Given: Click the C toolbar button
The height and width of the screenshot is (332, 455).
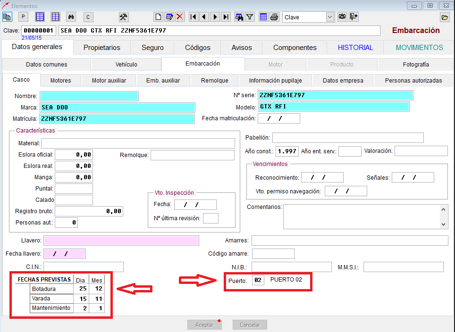Looking at the screenshot, I should (88, 17).
